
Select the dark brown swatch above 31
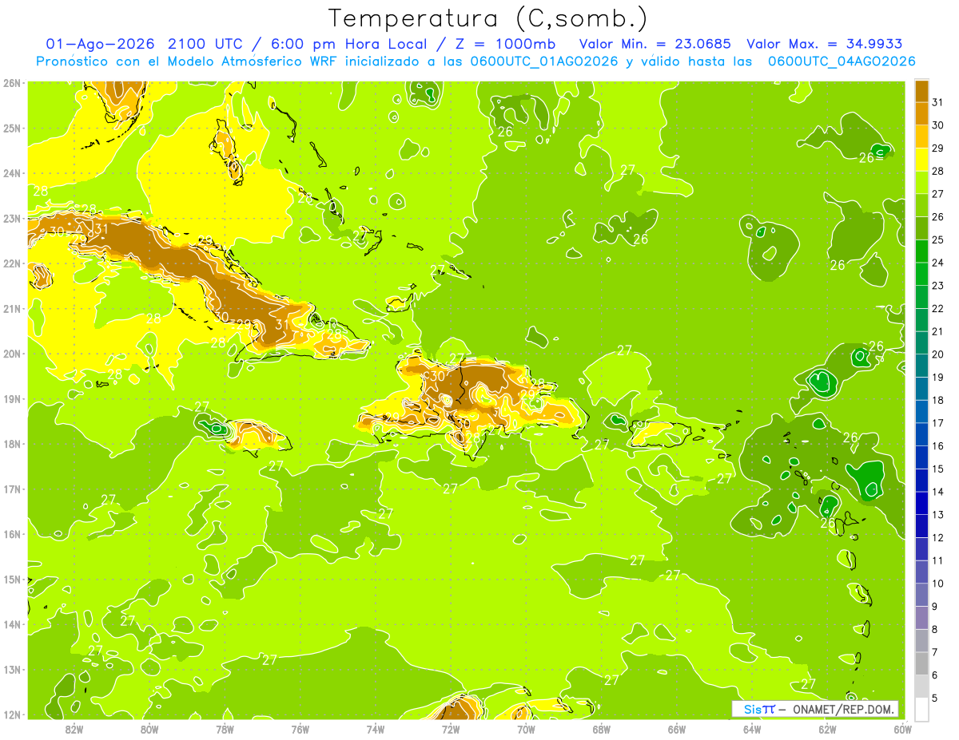(x=921, y=91)
